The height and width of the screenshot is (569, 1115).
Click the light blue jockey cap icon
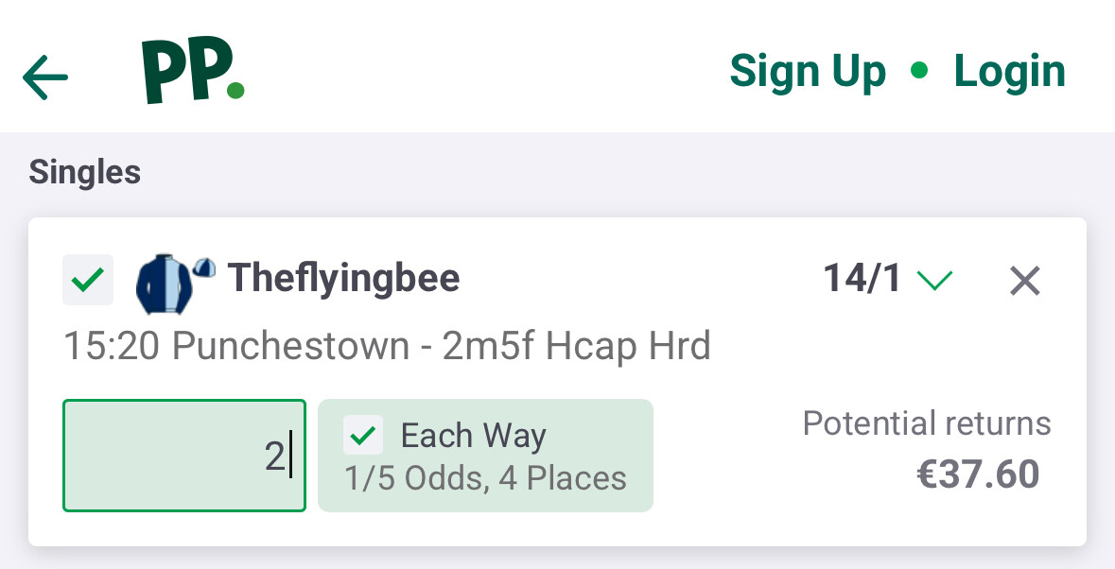204,268
